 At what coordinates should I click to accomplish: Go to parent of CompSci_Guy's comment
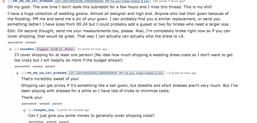click(x=64, y=122)
